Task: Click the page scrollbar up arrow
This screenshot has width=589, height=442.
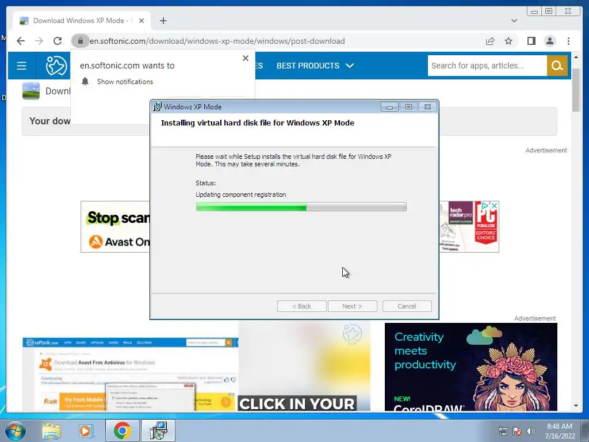Action: tap(576, 57)
